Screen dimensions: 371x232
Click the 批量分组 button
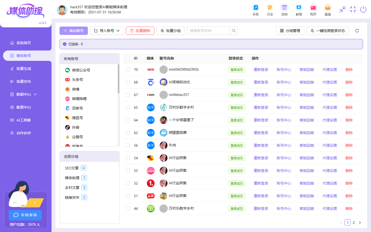point(171,31)
